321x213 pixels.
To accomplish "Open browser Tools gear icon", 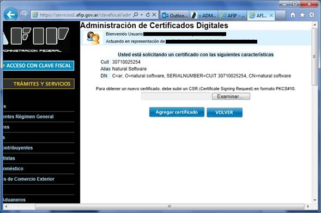I will (x=312, y=15).
